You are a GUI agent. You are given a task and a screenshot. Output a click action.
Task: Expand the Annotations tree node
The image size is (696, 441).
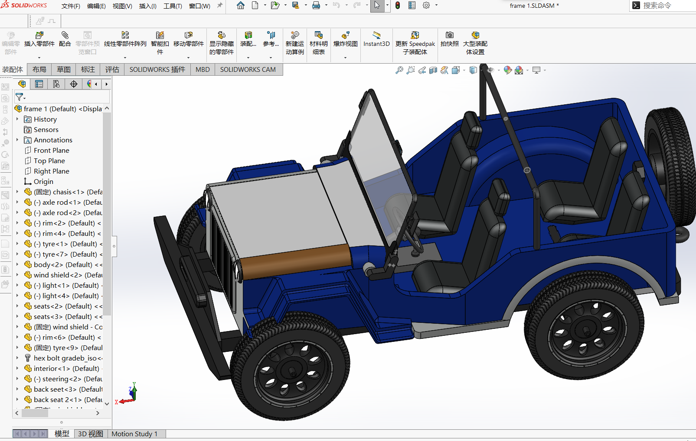pos(17,140)
